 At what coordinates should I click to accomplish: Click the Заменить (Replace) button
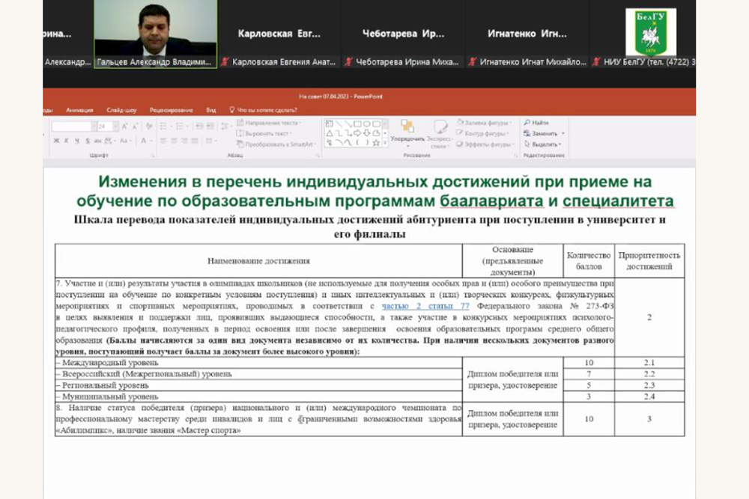pyautogui.click(x=544, y=133)
